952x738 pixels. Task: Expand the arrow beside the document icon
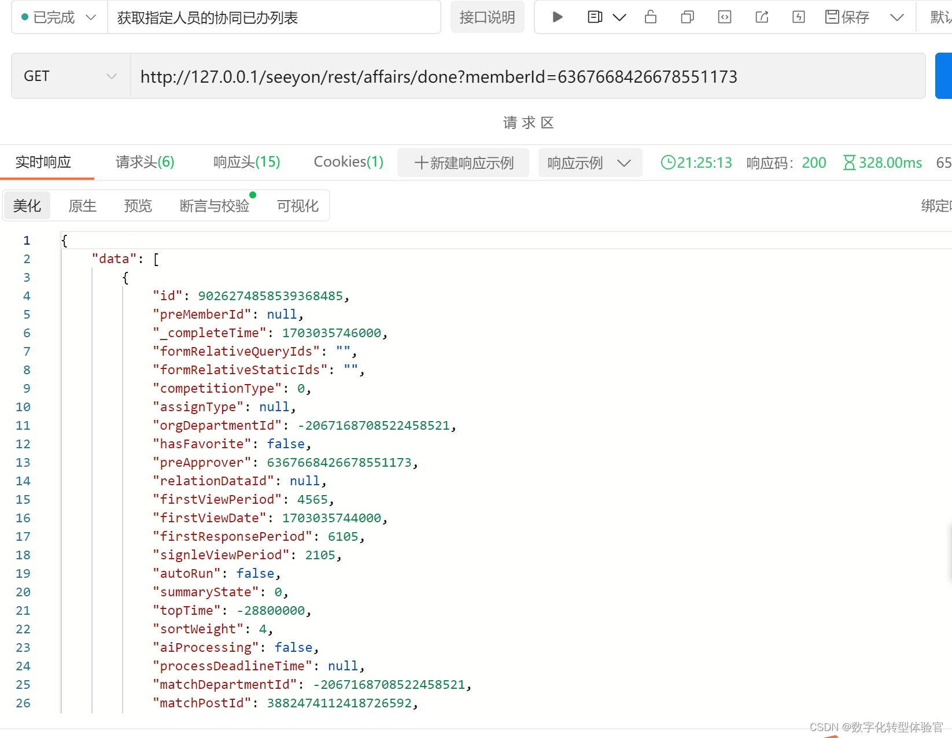(x=619, y=17)
